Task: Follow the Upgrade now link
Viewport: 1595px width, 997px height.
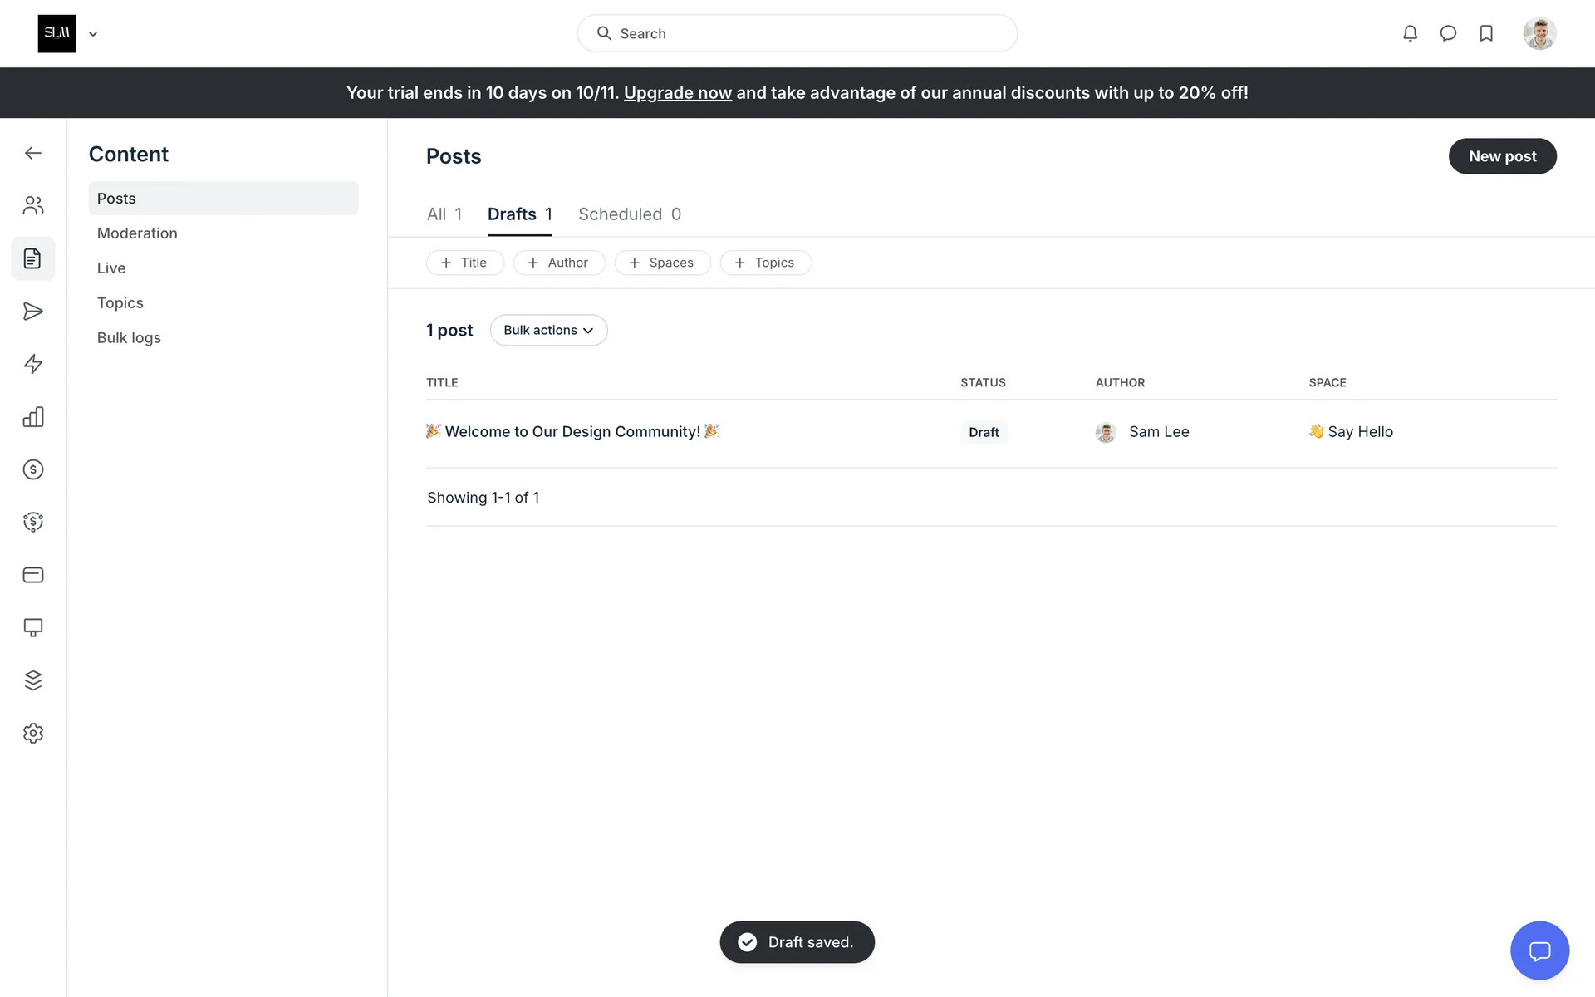Action: pos(677,93)
